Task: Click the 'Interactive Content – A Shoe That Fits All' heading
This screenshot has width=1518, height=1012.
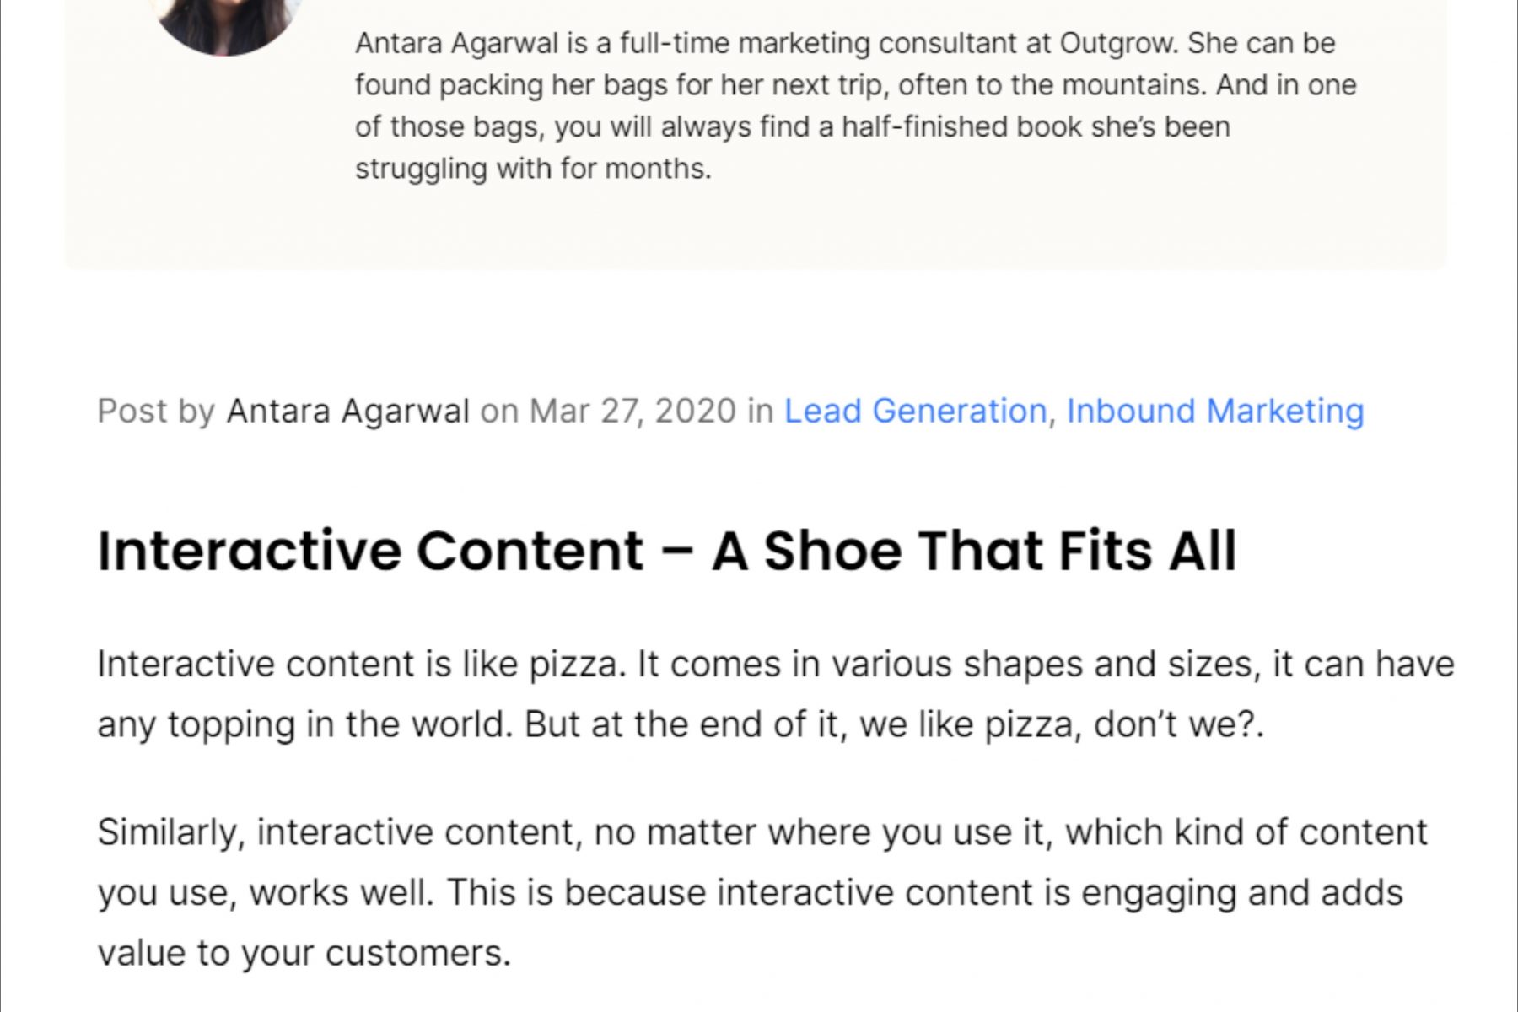Action: point(666,552)
